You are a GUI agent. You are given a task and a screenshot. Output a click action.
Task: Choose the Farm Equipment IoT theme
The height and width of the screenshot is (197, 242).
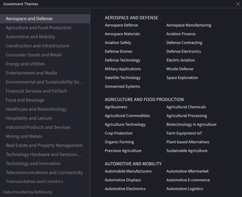184,133
